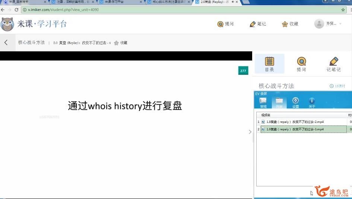Mute audio on the 2.0复盘 tab
The image size is (352, 199).
point(233,2)
